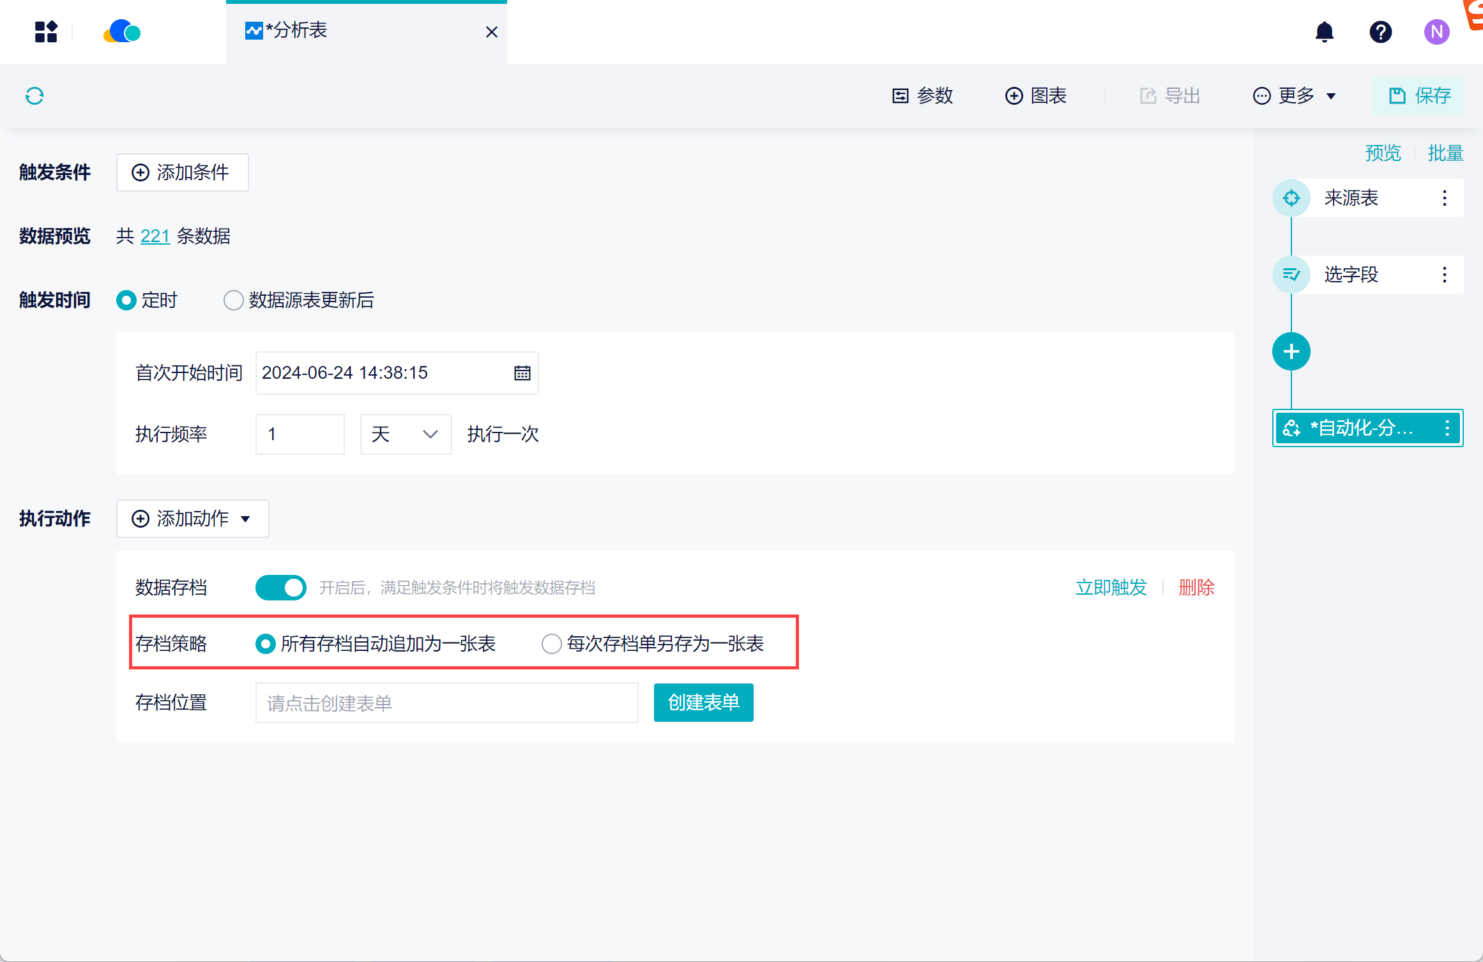Image resolution: width=1483 pixels, height=962 pixels.
Task: Open the apps grid icon
Action: [46, 31]
